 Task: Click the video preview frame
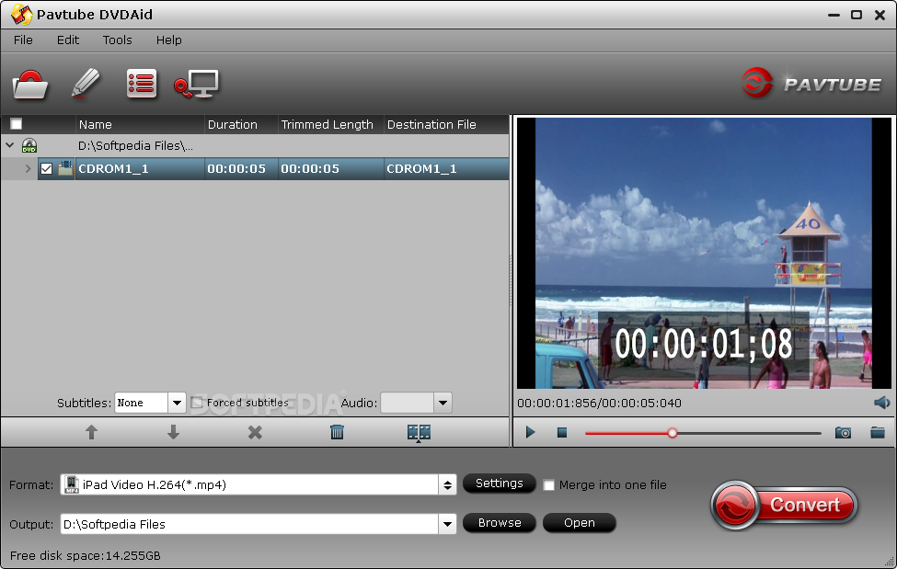[703, 253]
